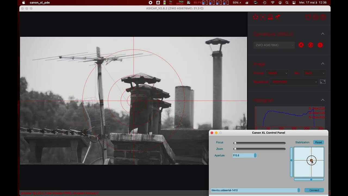Viewport: 348px width, 196px height.
Task: Click the stabilization joystick pad center marker
Action: coord(311,161)
